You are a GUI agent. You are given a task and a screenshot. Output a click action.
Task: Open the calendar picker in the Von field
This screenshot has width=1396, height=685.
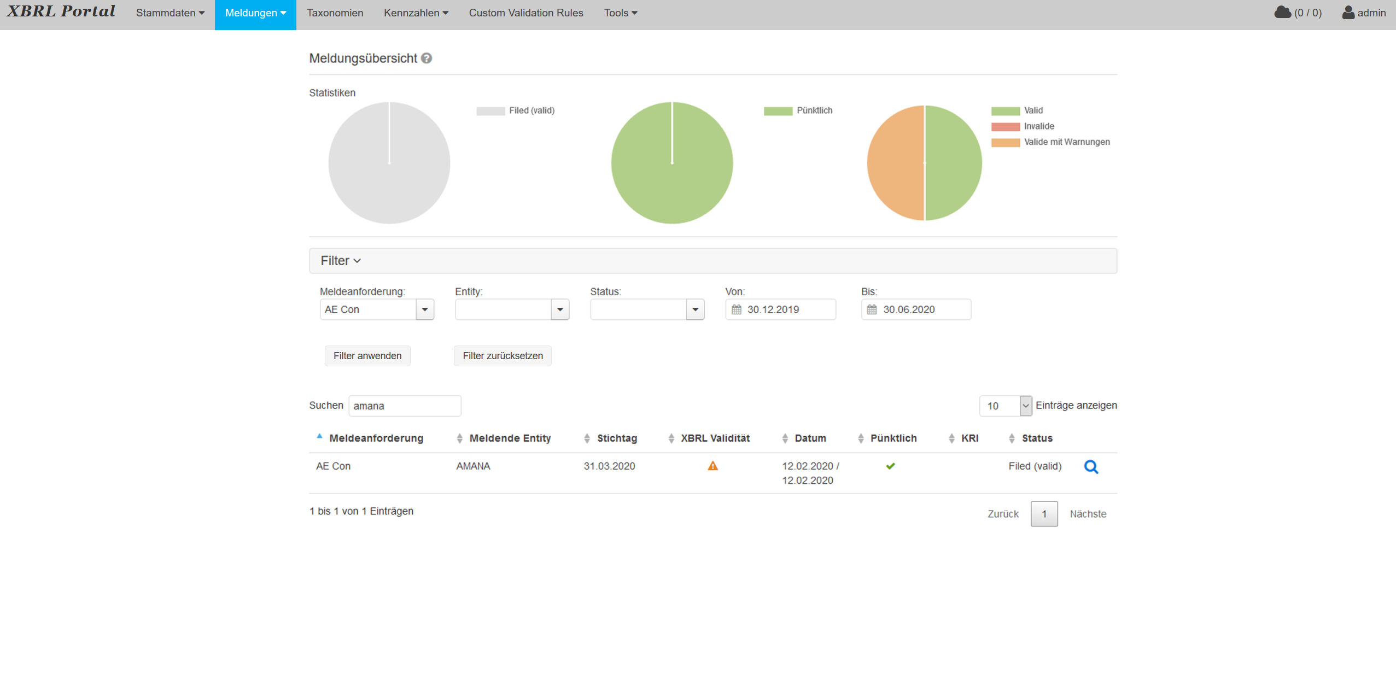(x=737, y=309)
